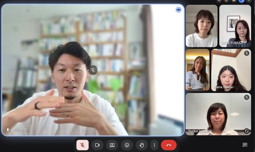The image size is (255, 152).
Task: Click the name label MOE FUKUD...
Action: click(x=233, y=43)
